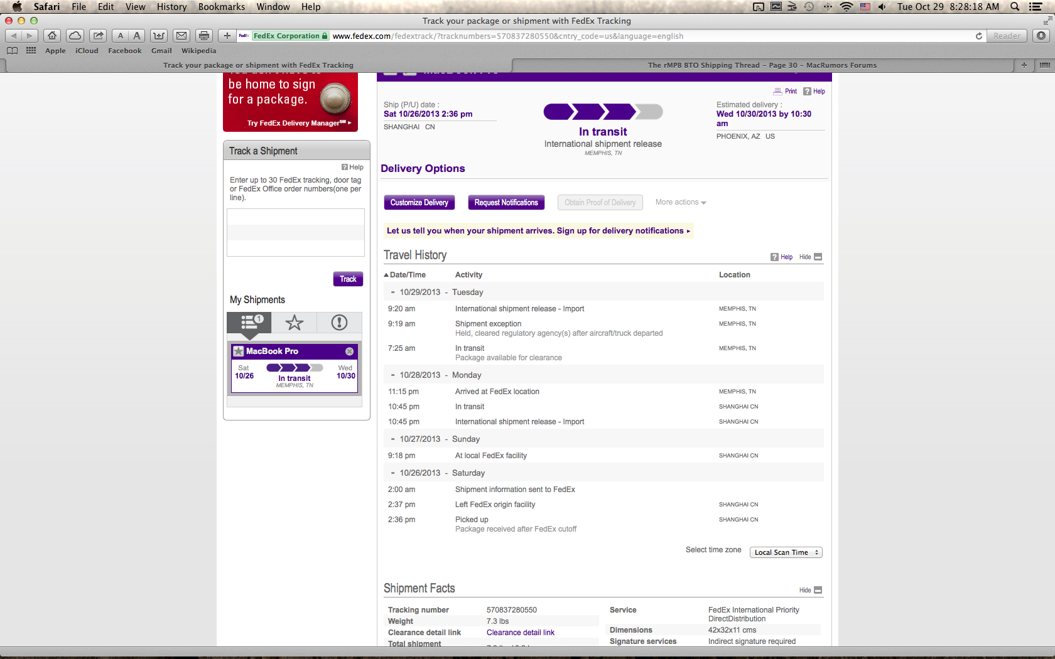Open Wikipedia bookmark

pos(198,51)
